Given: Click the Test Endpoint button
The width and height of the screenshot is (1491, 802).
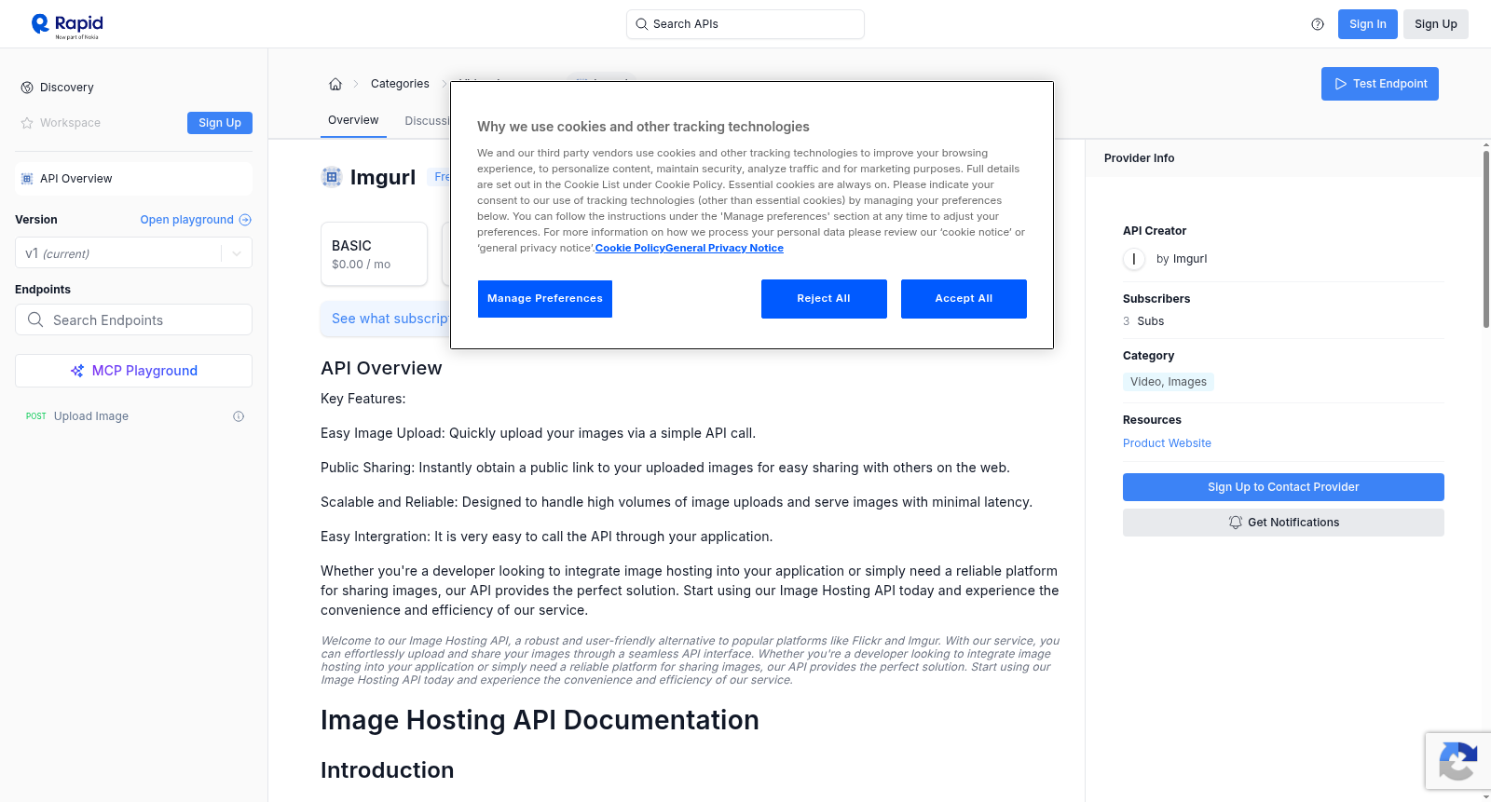Looking at the screenshot, I should (x=1379, y=84).
